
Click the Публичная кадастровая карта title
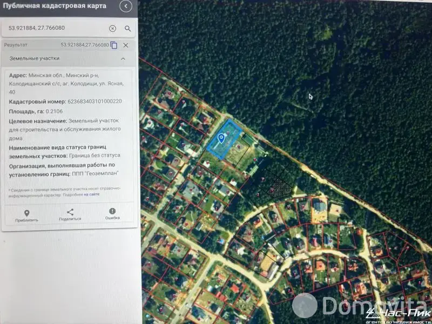pyautogui.click(x=55, y=6)
